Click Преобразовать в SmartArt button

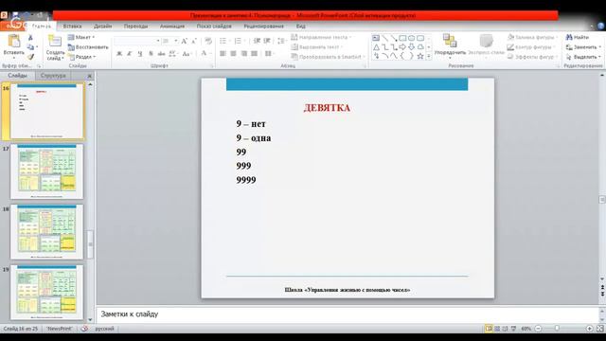tap(329, 57)
